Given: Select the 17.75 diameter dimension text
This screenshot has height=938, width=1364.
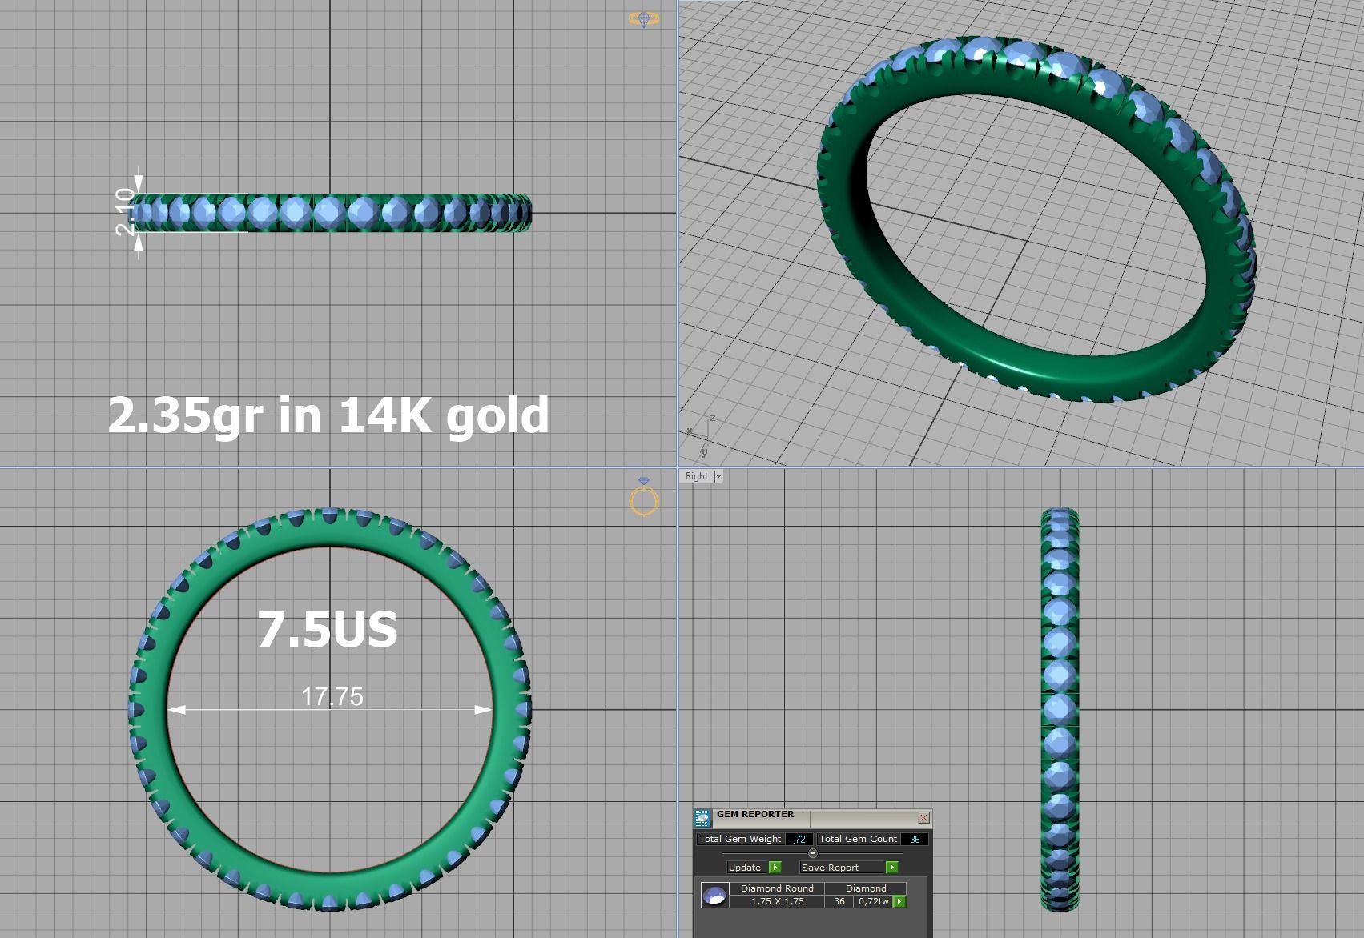Looking at the screenshot, I should coord(332,696).
